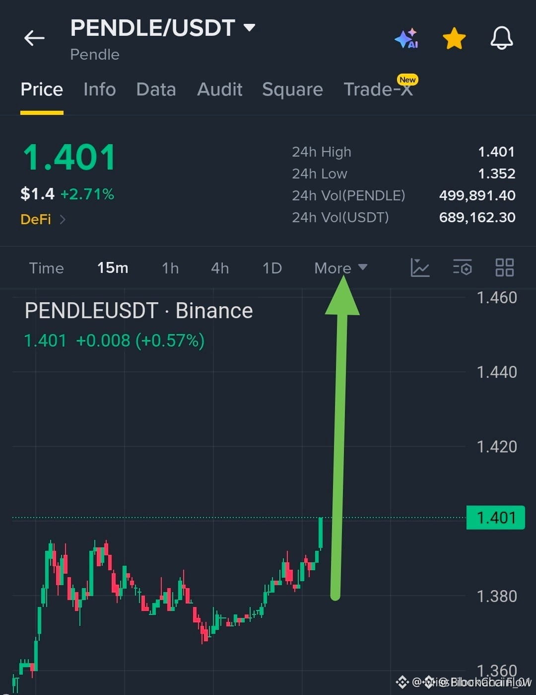Click the large 1.401 price value
Image resolution: width=536 pixels, height=695 pixels.
tap(69, 158)
